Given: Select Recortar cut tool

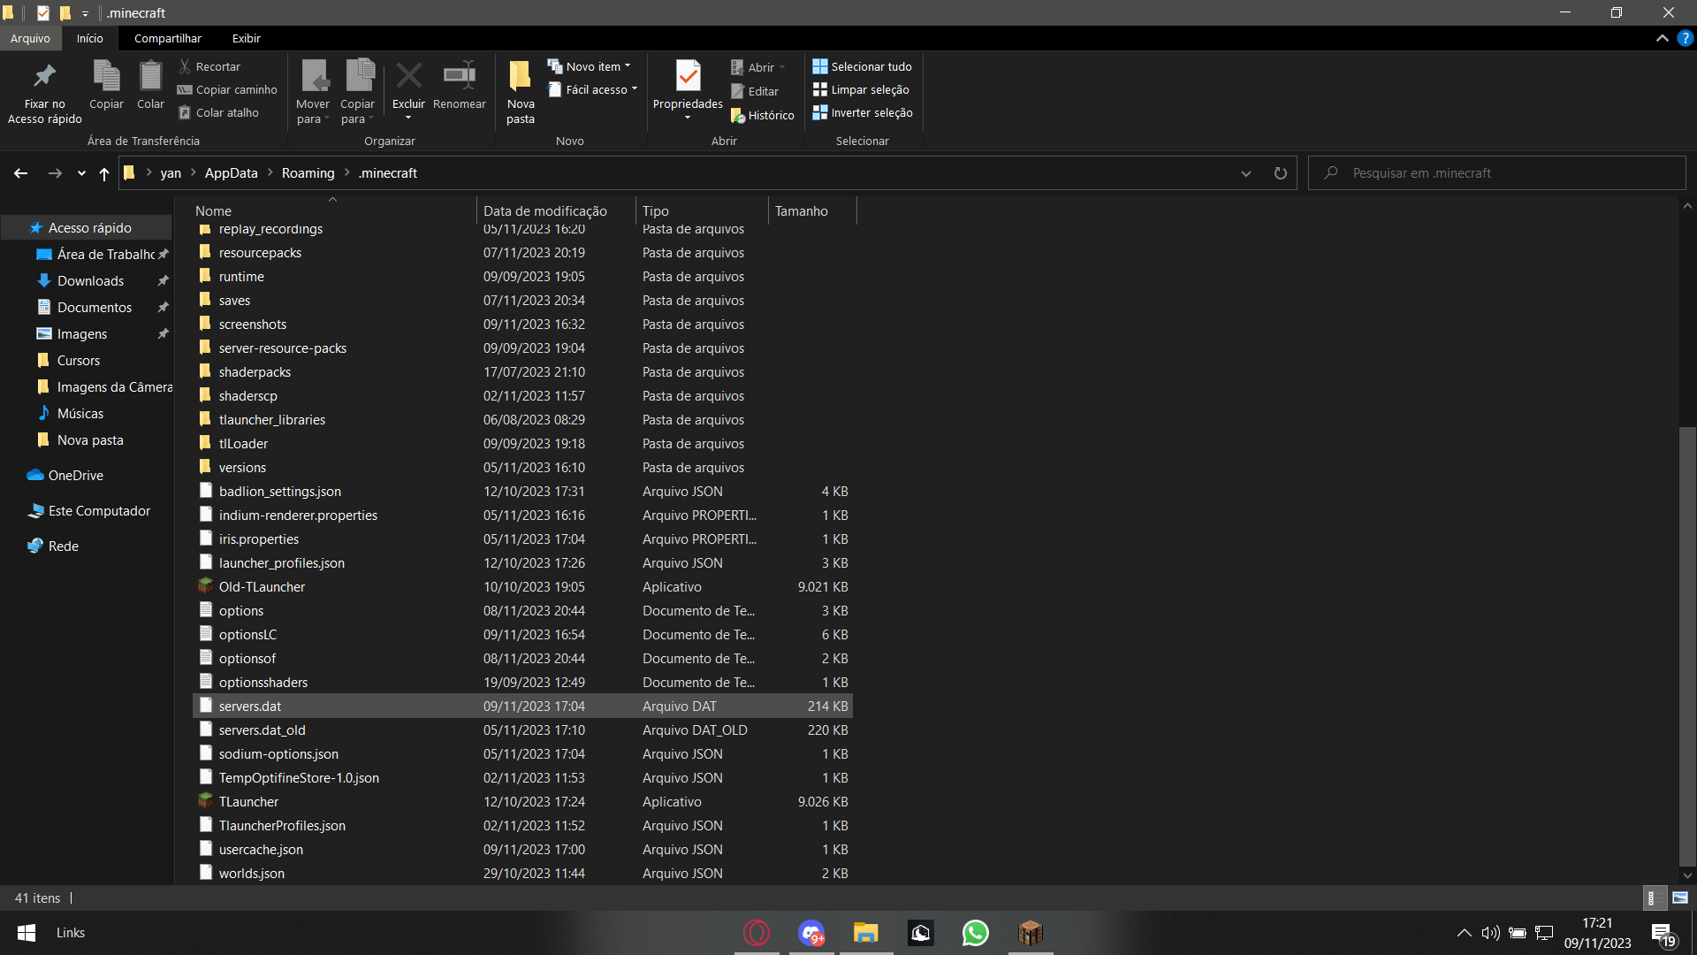Looking at the screenshot, I should point(209,66).
